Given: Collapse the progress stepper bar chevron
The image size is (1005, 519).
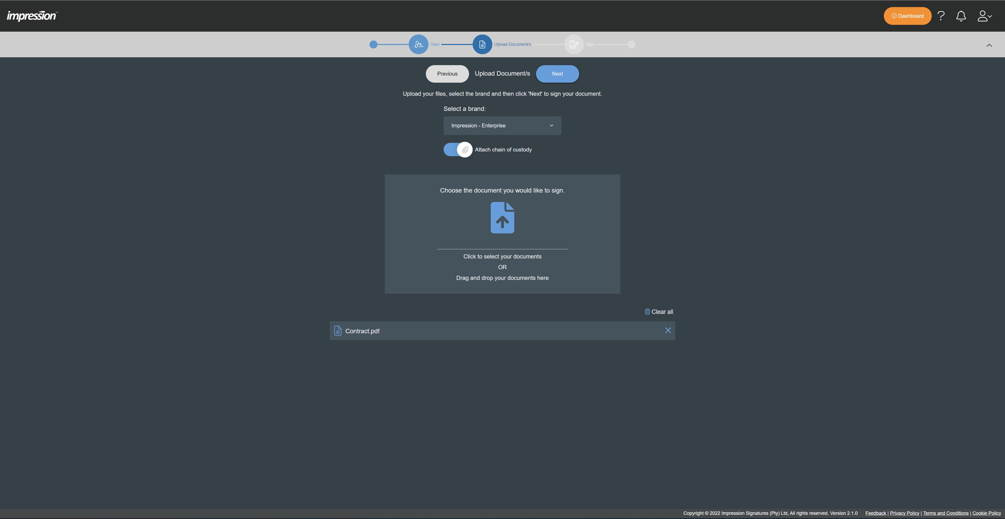Looking at the screenshot, I should click(x=989, y=45).
